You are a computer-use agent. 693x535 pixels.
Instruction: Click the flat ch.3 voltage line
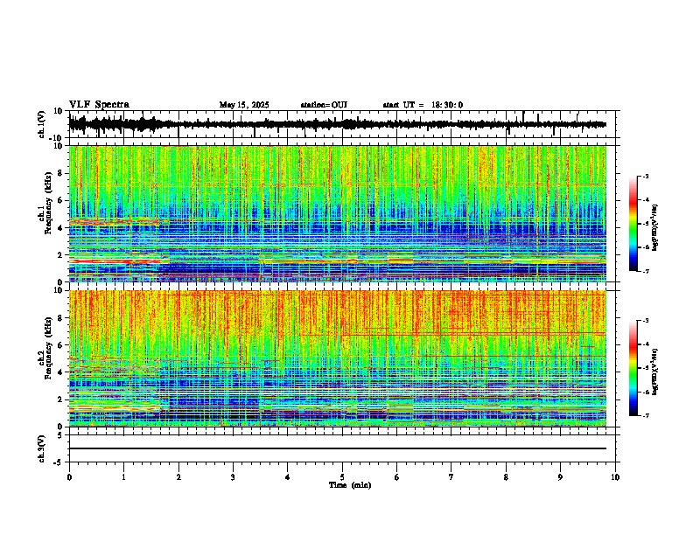pyautogui.click(x=338, y=448)
